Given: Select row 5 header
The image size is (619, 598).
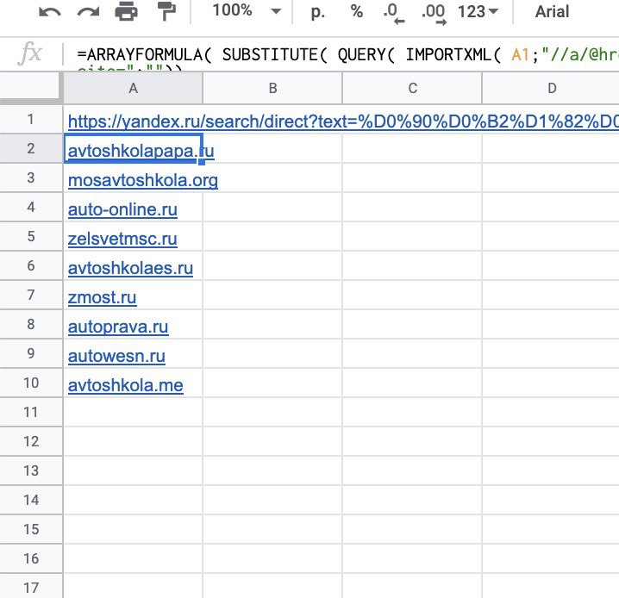Looking at the screenshot, I should [31, 236].
